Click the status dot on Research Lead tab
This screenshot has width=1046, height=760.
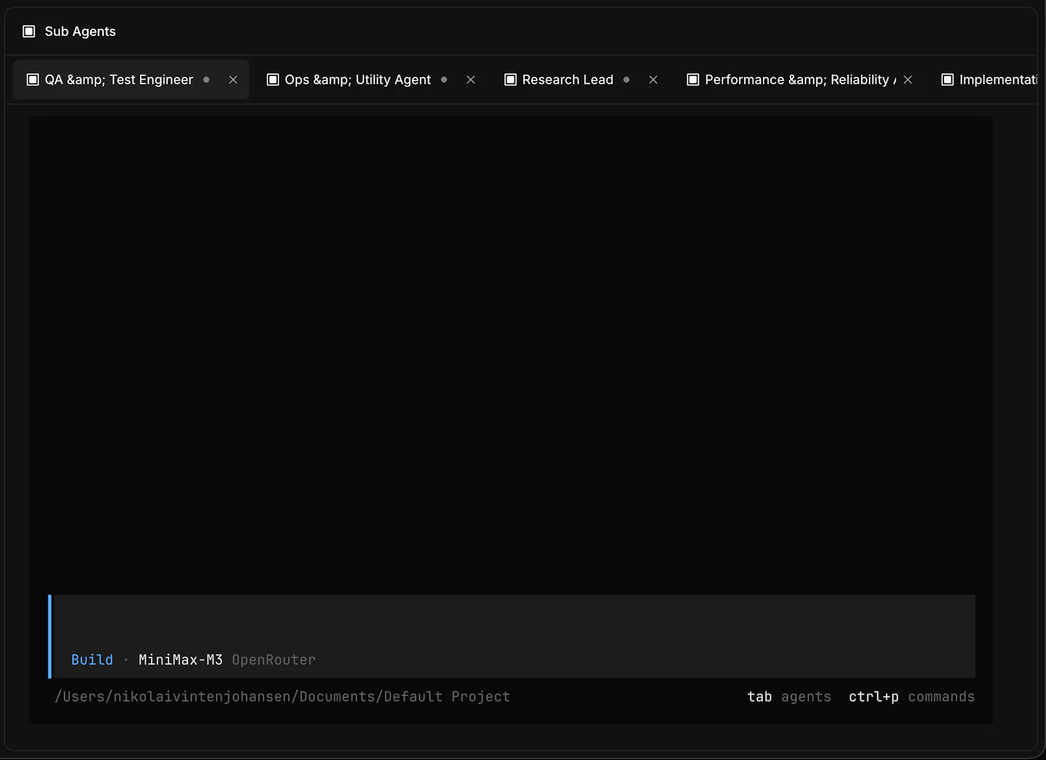click(626, 80)
